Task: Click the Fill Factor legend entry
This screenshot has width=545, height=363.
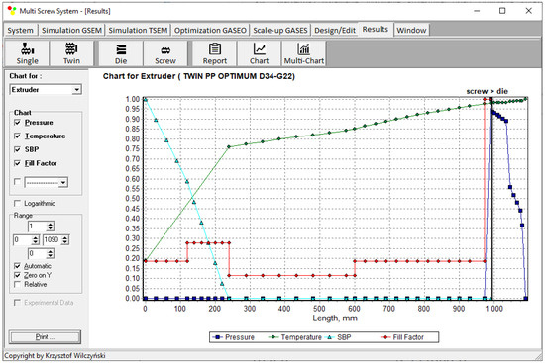Action: click(x=402, y=337)
